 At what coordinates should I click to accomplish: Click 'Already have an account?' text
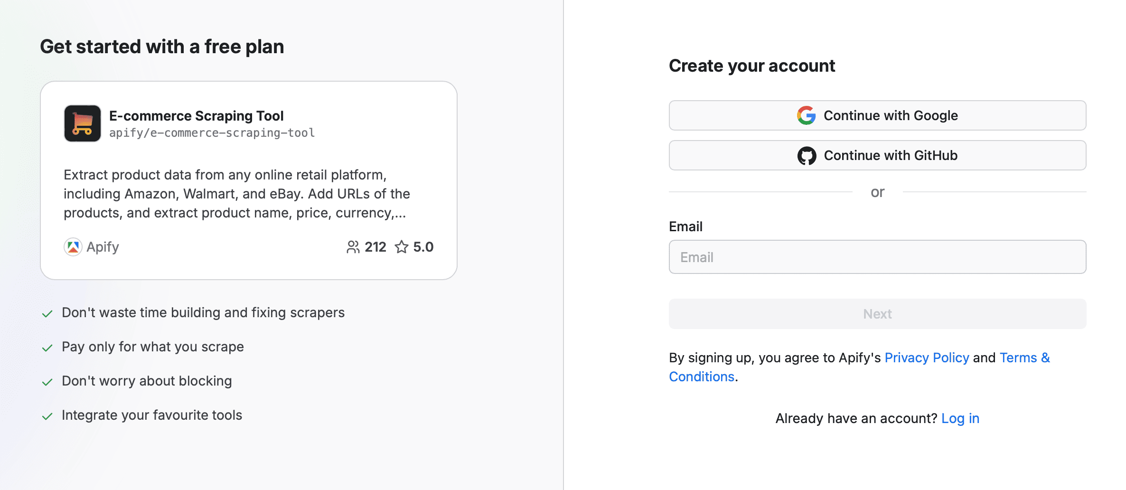856,418
